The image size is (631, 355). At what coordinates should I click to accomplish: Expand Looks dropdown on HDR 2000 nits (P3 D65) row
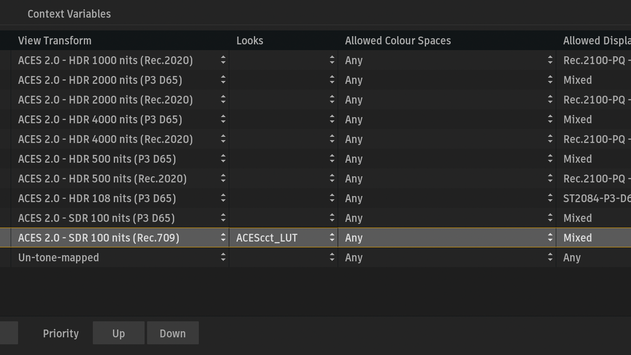point(332,80)
